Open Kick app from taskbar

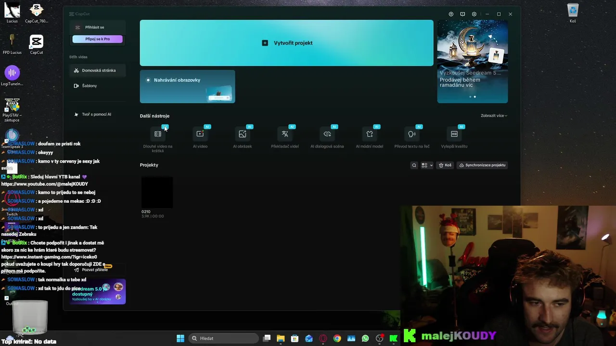(394, 338)
